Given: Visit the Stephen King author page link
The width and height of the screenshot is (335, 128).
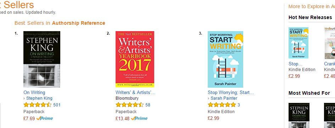Looking at the screenshot, I should 39,98.
